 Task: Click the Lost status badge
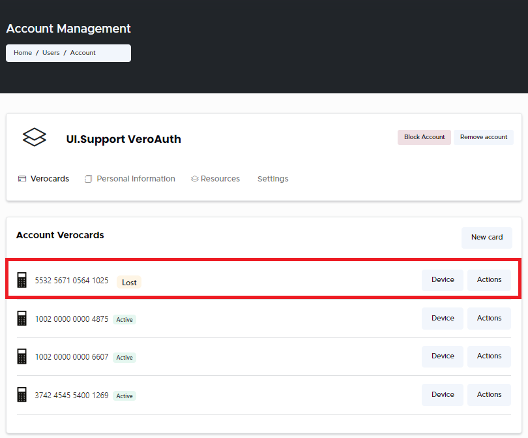[128, 282]
